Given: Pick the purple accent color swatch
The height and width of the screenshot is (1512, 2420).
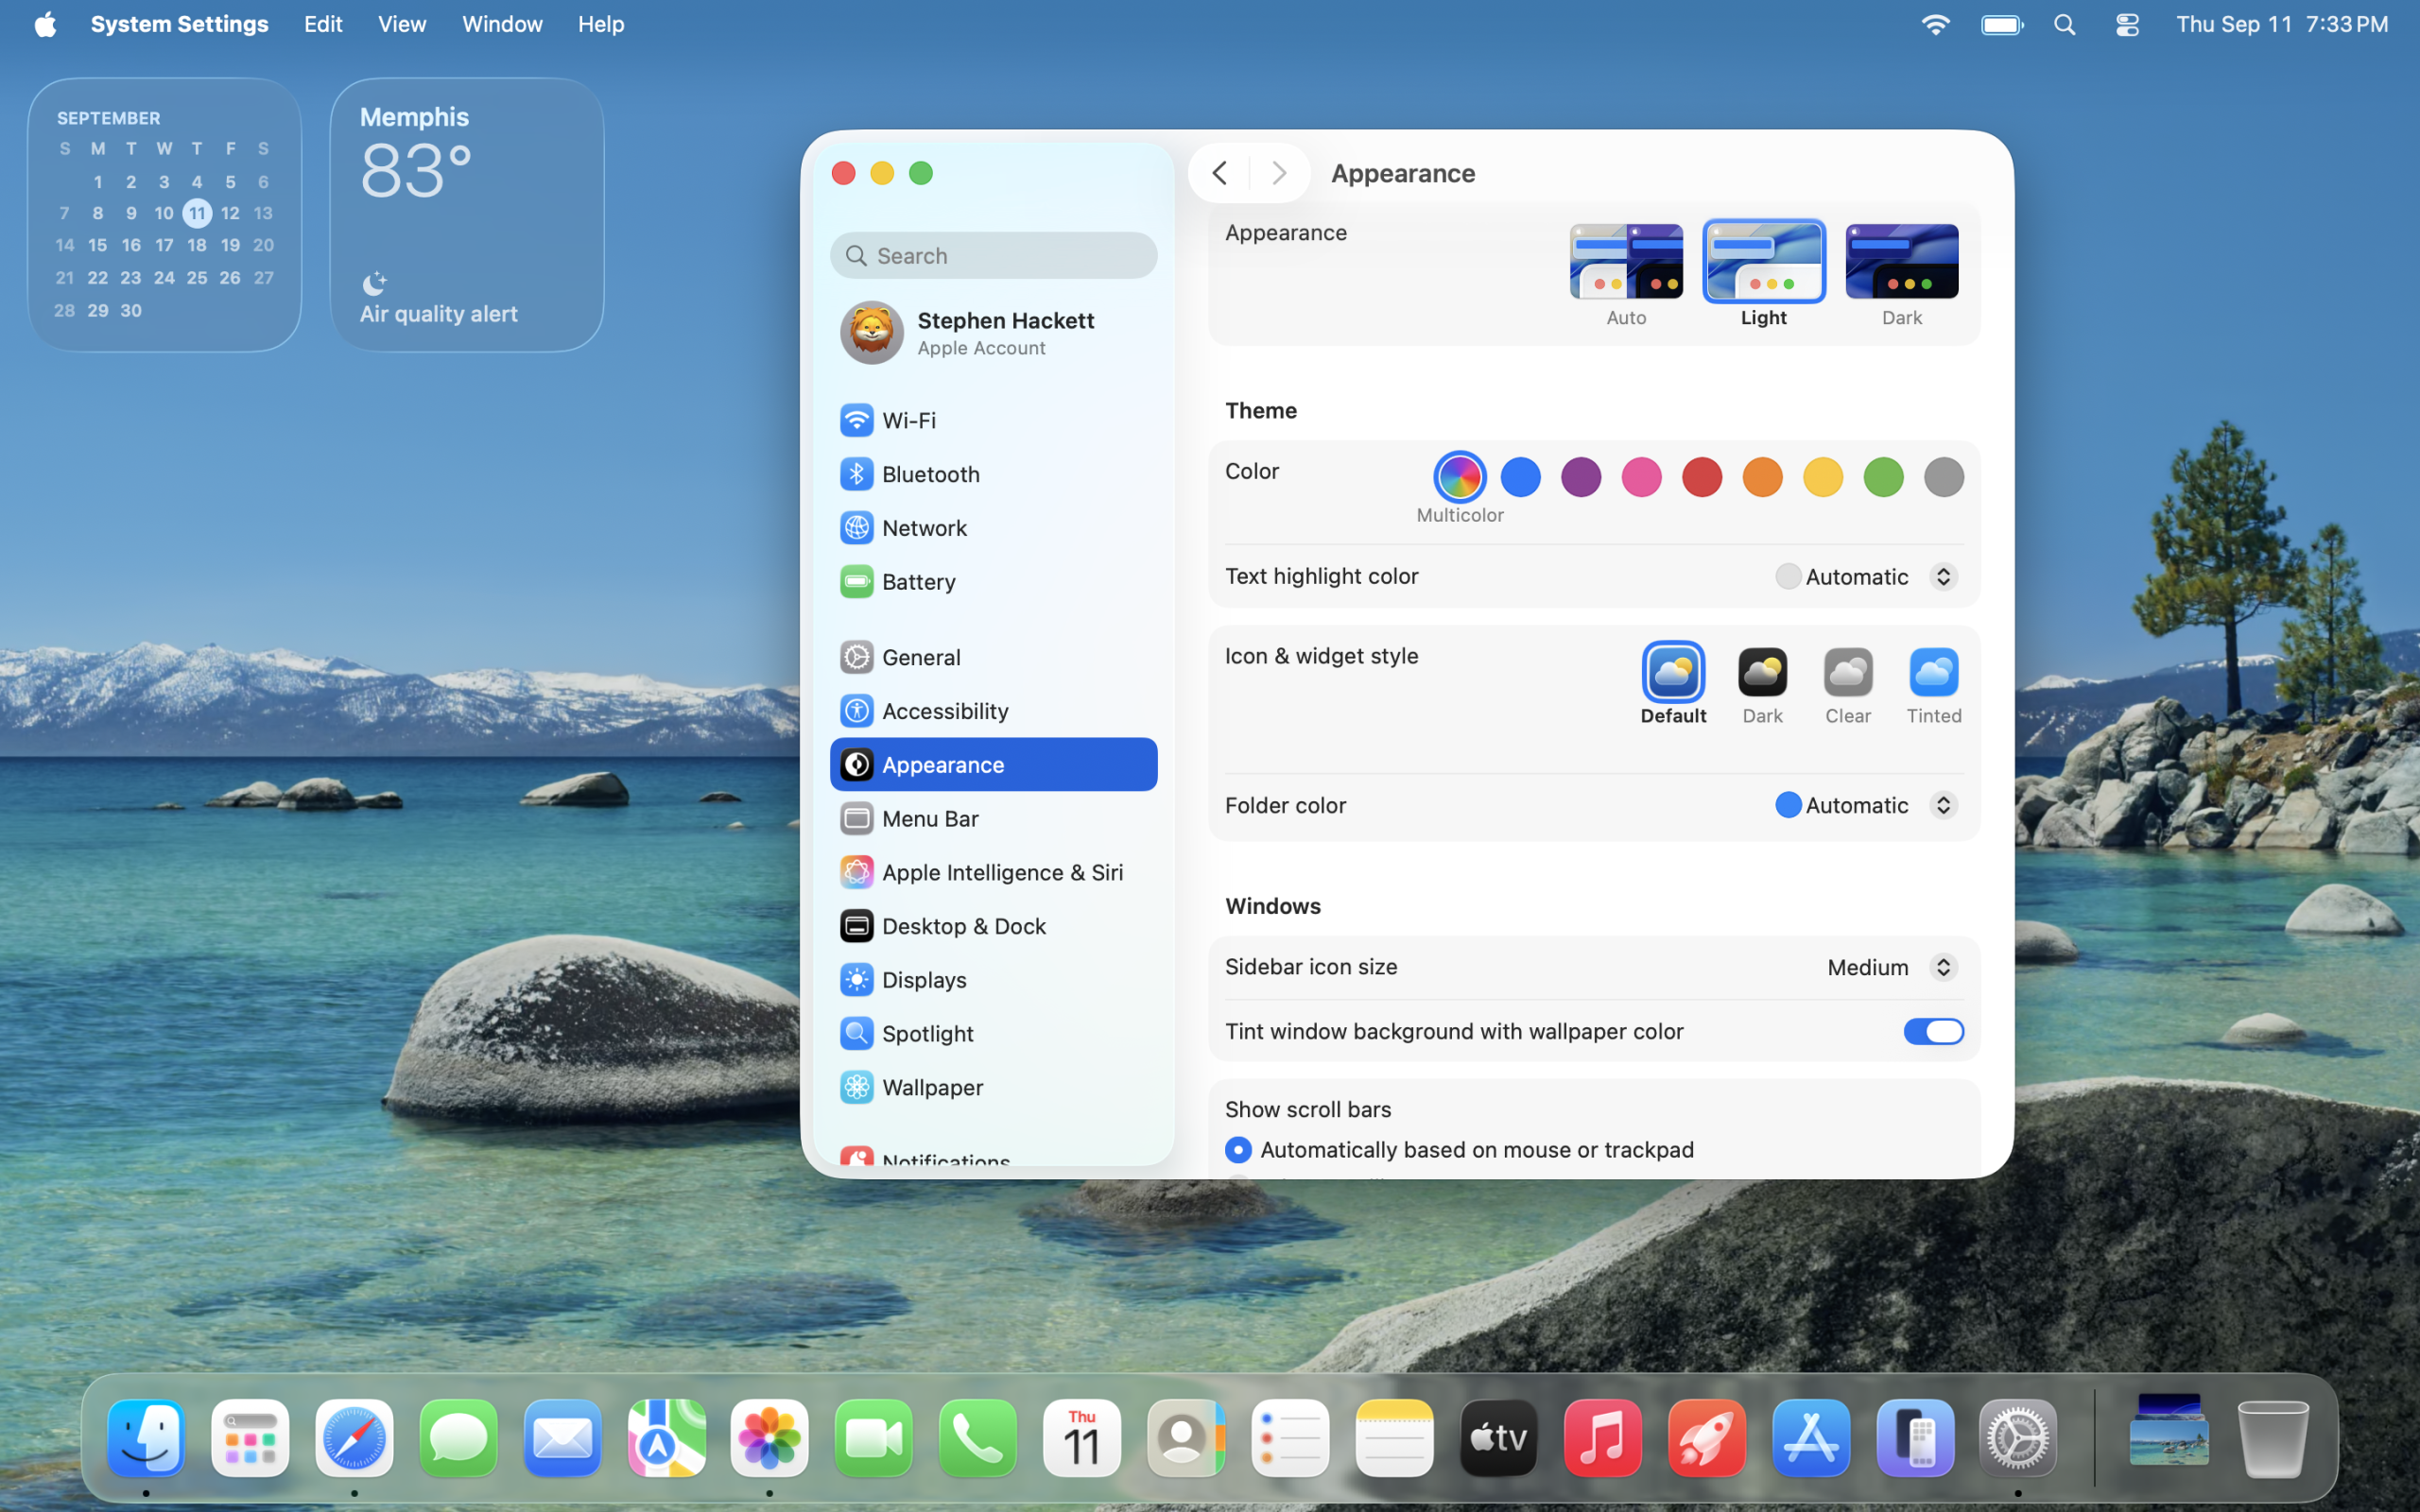Looking at the screenshot, I should click(x=1581, y=477).
